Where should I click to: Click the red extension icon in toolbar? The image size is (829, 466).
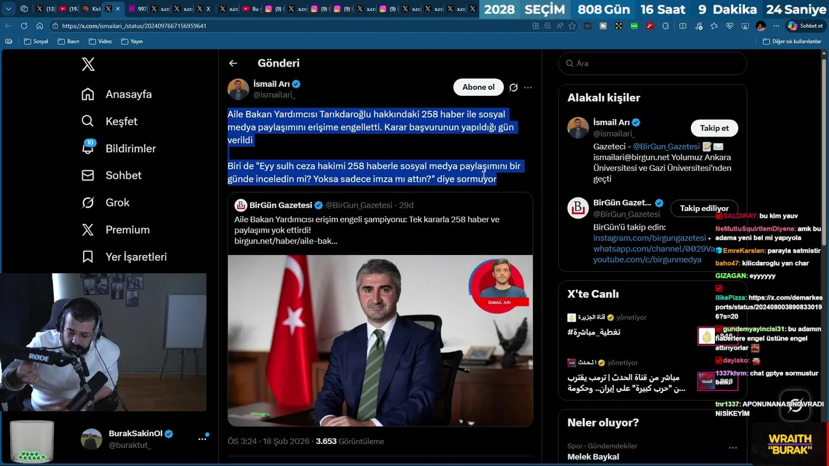click(x=650, y=26)
